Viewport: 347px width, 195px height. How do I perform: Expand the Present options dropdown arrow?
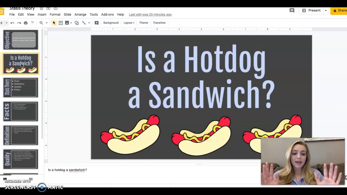pyautogui.click(x=326, y=11)
